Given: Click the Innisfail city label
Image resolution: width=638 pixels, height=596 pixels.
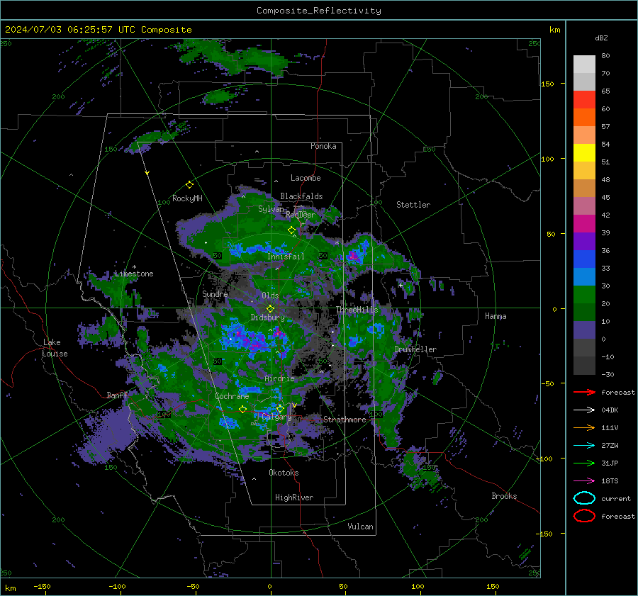Looking at the screenshot, I should click(x=286, y=257).
